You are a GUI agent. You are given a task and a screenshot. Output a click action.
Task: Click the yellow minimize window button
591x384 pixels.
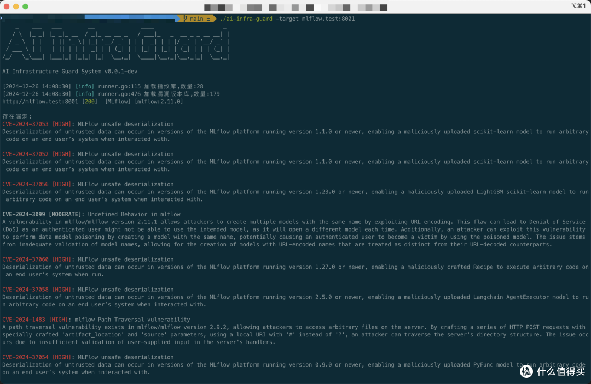click(x=16, y=7)
